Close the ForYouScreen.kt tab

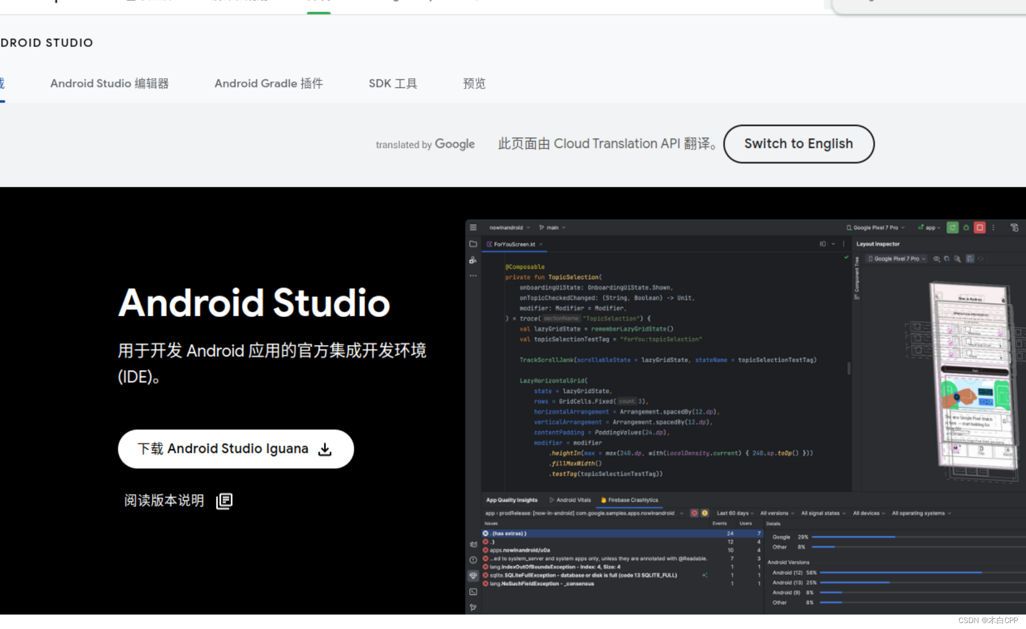coord(541,244)
